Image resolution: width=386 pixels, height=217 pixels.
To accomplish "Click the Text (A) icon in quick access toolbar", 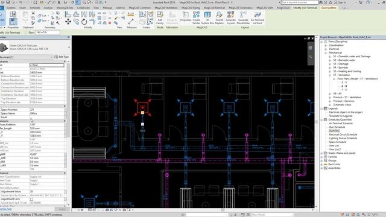I will 59,2.
